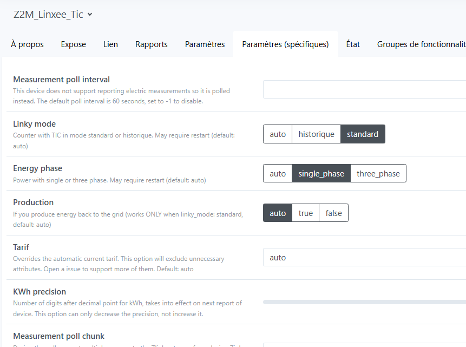Go to the Lien tab
Viewport: 466px width, 347px height.
coord(110,44)
